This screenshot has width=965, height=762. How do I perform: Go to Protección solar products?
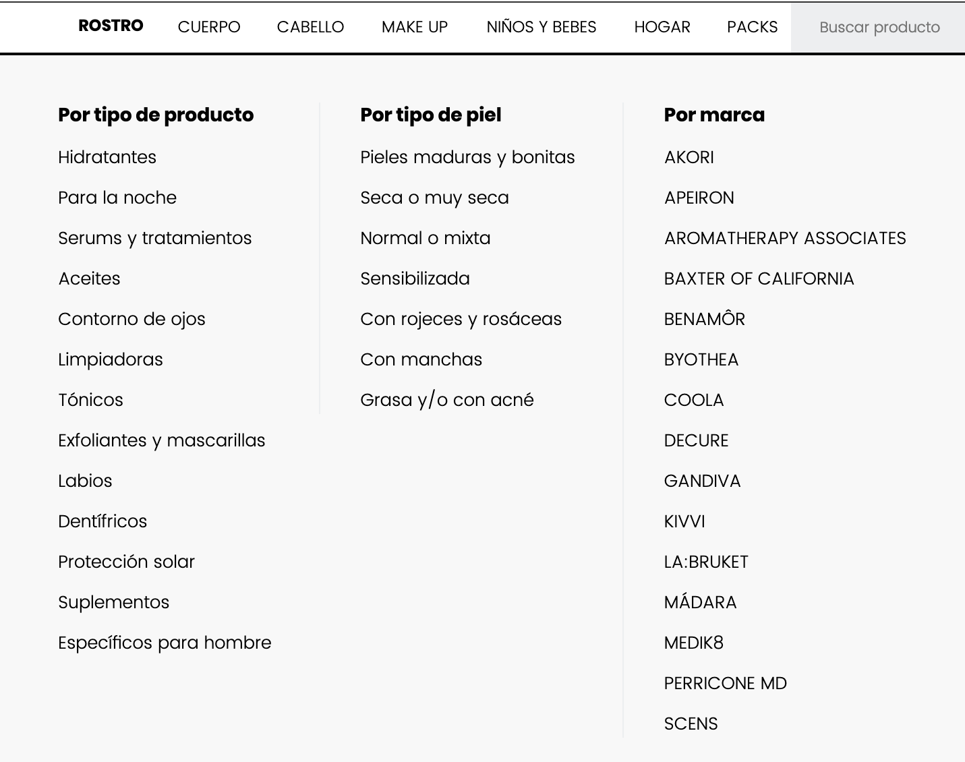coord(126,562)
